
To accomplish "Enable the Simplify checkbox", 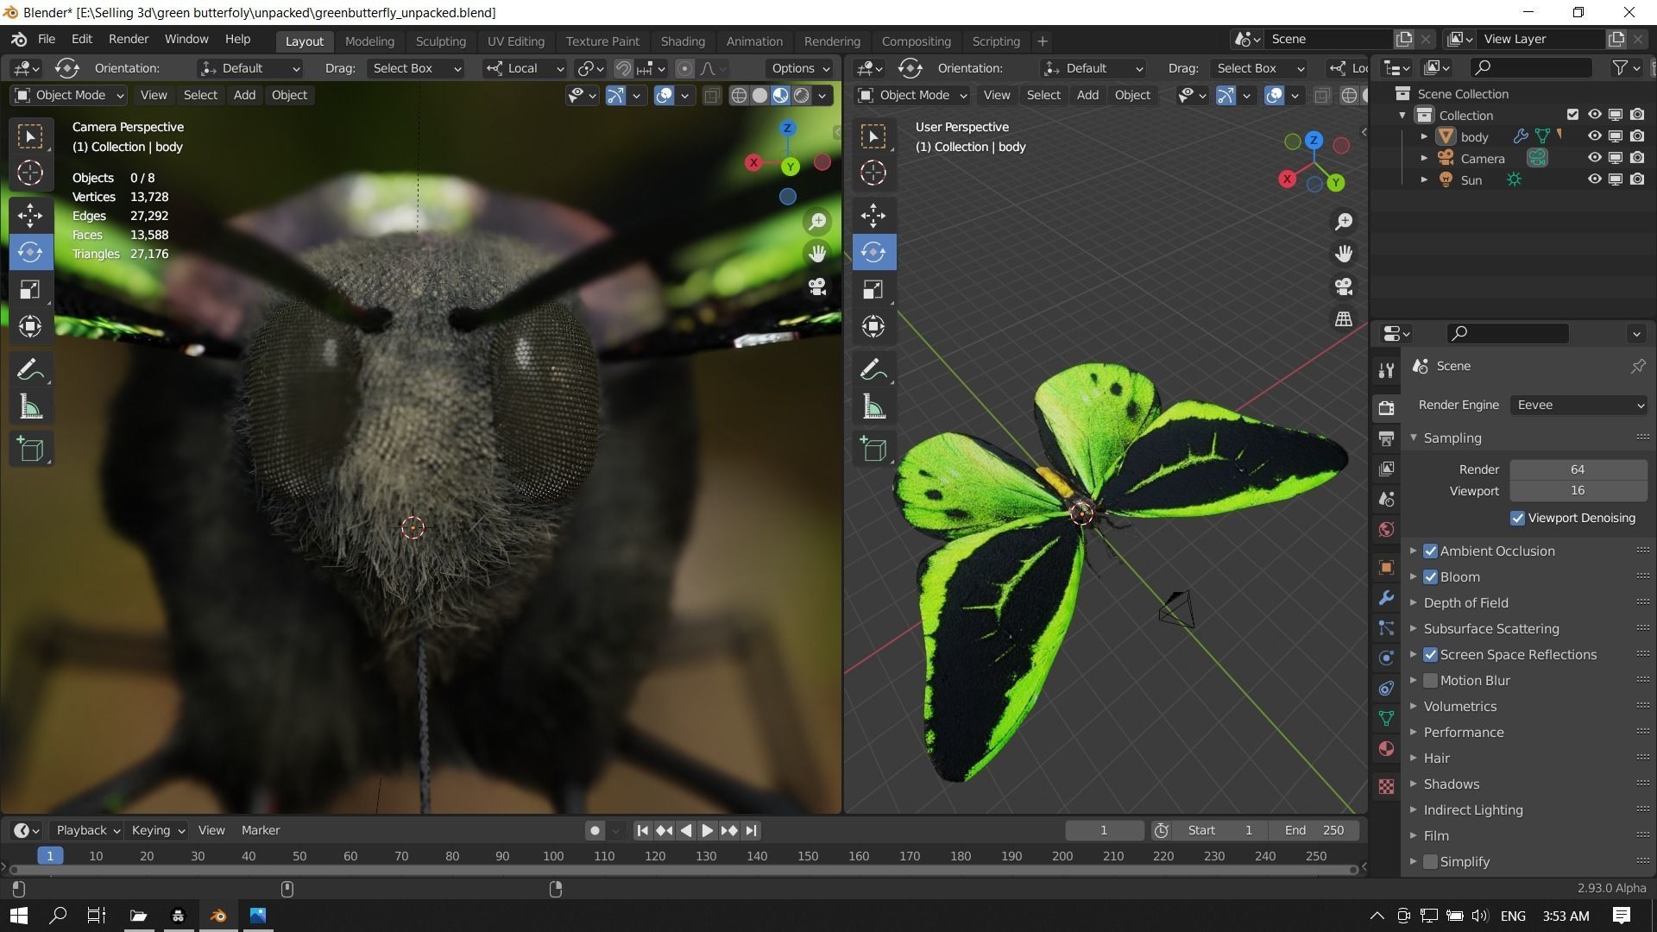I will click(x=1430, y=861).
